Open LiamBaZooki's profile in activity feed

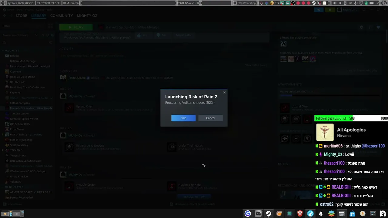[x=77, y=78]
